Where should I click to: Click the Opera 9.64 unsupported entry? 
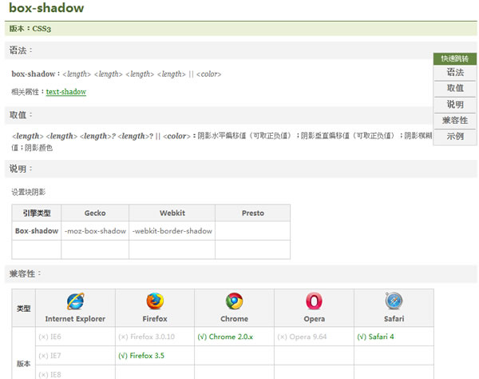pyautogui.click(x=302, y=337)
